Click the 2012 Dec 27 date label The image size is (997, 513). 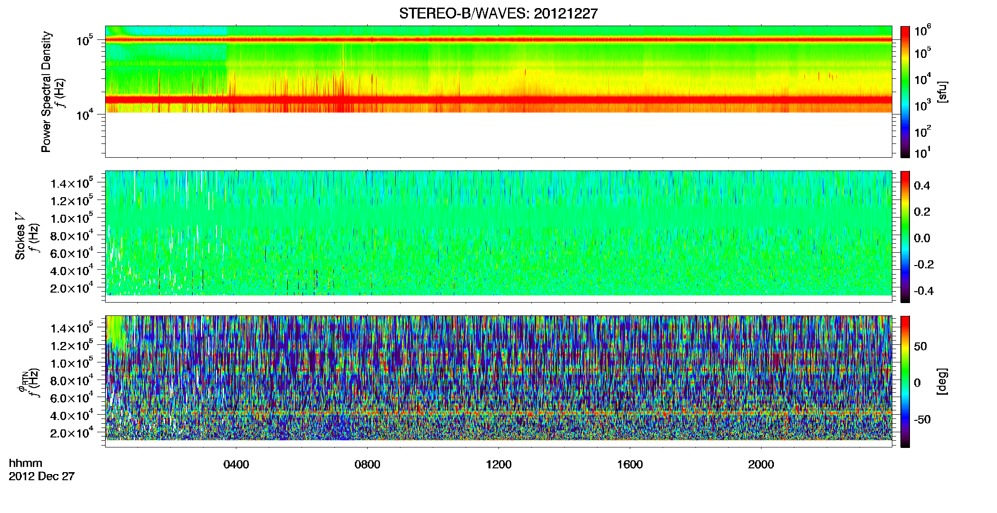[42, 476]
